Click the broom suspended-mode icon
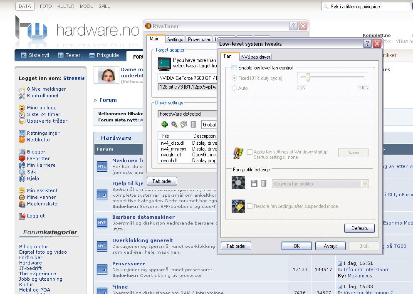This screenshot has width=413, height=294. (x=238, y=206)
